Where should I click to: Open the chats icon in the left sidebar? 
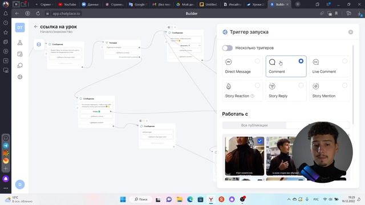20,65
